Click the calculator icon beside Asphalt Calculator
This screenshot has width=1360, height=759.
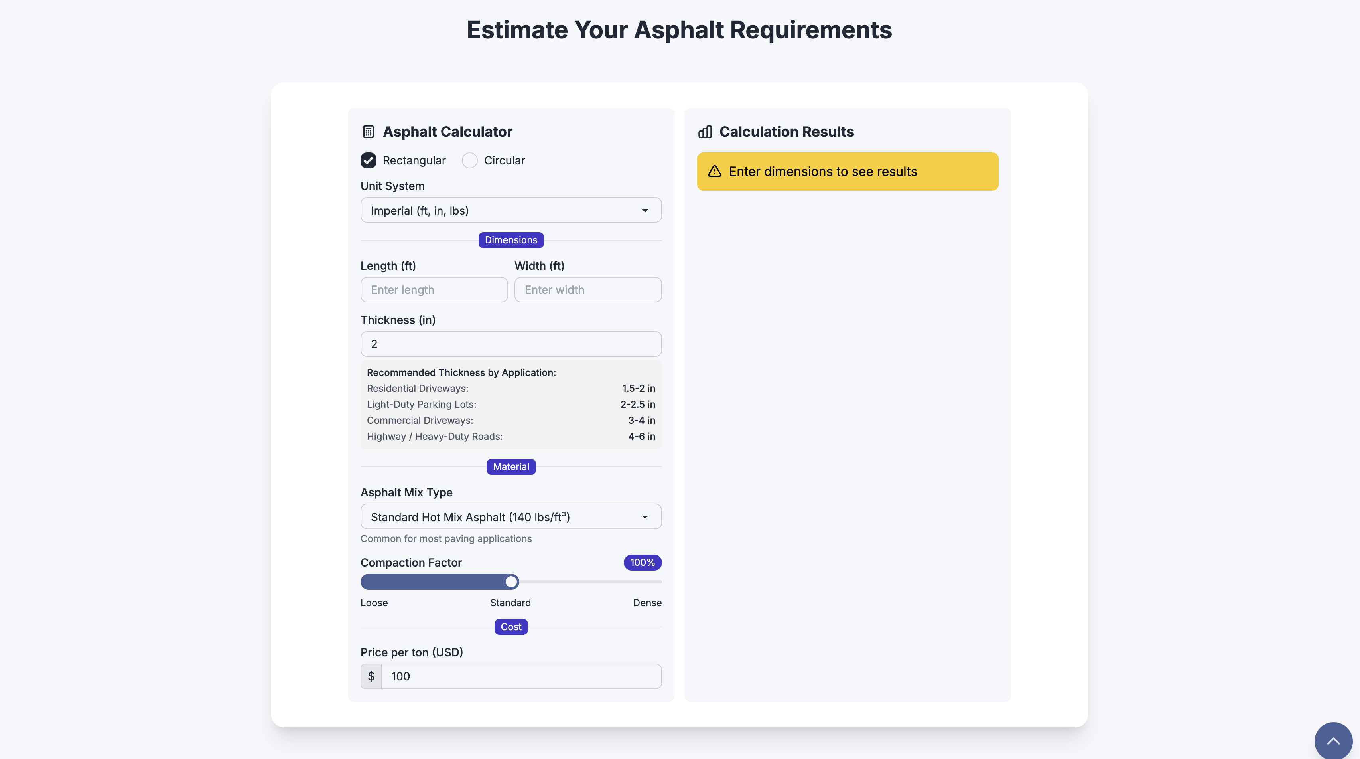pyautogui.click(x=369, y=132)
